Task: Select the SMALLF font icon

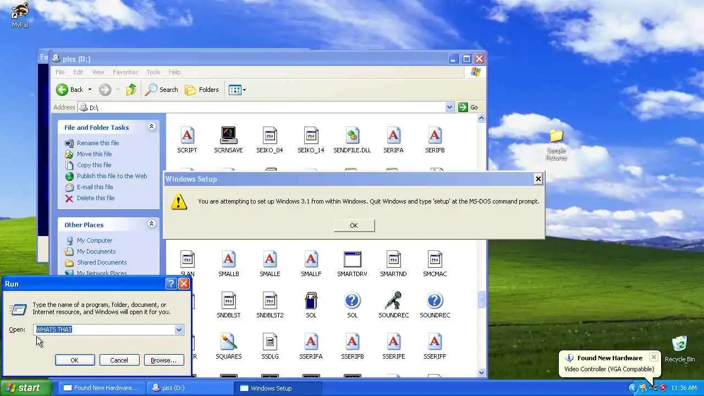Action: click(x=311, y=259)
